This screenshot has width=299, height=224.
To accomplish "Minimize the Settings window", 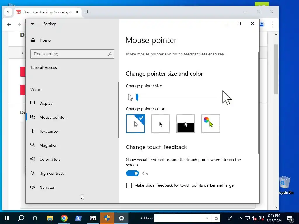I will 226,24.
